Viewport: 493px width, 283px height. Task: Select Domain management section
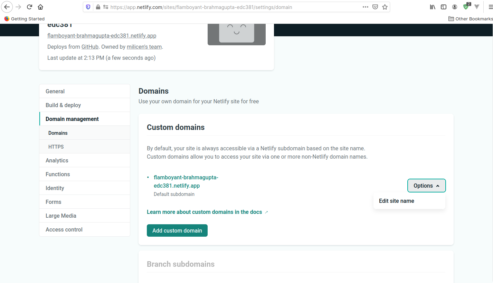(x=85, y=119)
